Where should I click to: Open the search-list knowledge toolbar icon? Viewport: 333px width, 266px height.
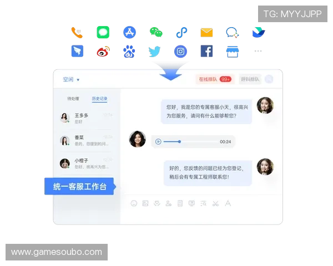point(204,203)
